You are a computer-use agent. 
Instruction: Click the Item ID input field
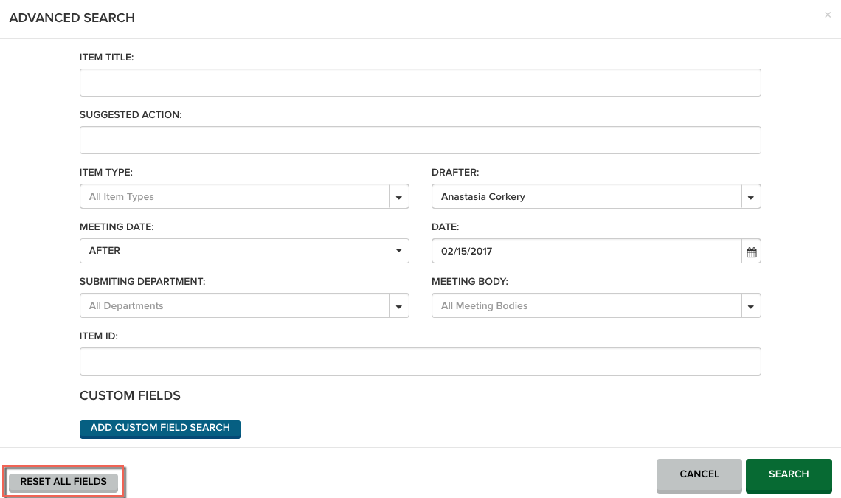420,362
